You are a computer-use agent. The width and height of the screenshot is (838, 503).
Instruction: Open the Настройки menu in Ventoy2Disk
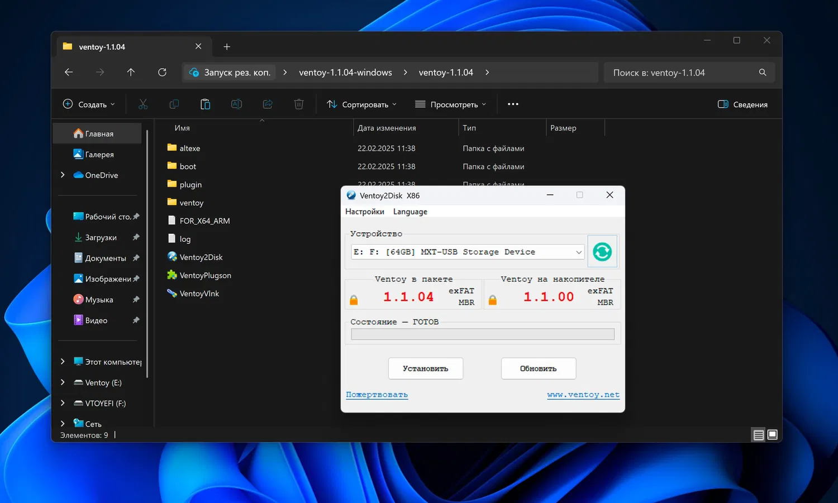[364, 212]
